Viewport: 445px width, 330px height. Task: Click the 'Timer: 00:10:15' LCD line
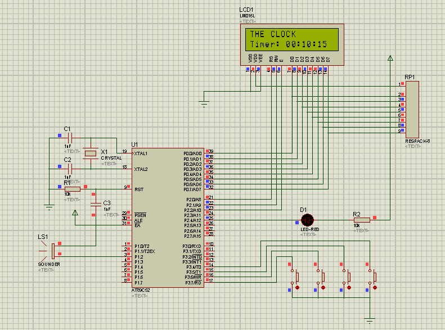click(289, 44)
